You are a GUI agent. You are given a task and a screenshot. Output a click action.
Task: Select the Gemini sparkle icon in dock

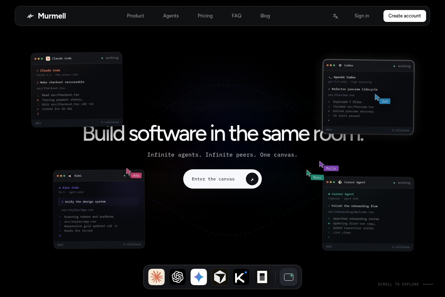pos(199,277)
